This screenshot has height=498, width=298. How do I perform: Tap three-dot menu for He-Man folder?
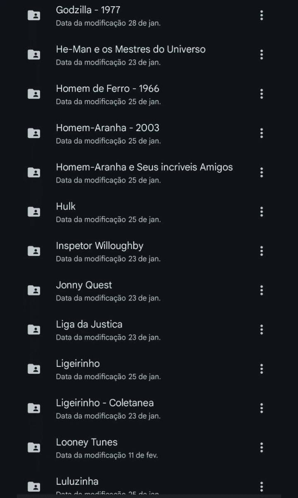click(262, 55)
